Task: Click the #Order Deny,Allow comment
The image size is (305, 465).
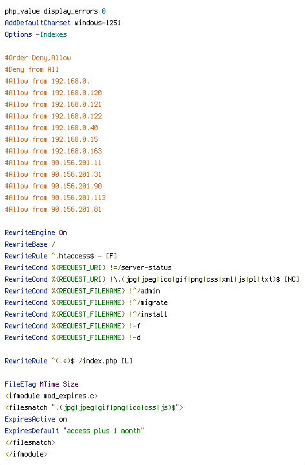Action: [x=38, y=58]
